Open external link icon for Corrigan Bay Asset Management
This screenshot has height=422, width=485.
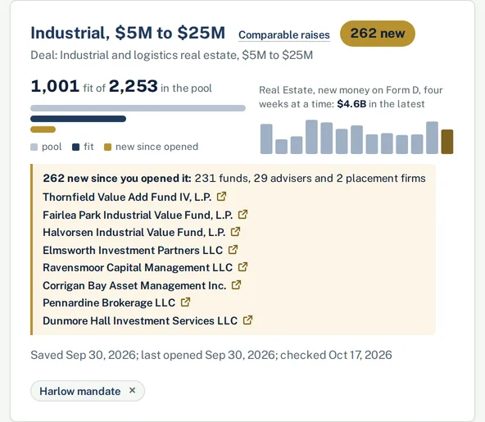pyautogui.click(x=236, y=285)
